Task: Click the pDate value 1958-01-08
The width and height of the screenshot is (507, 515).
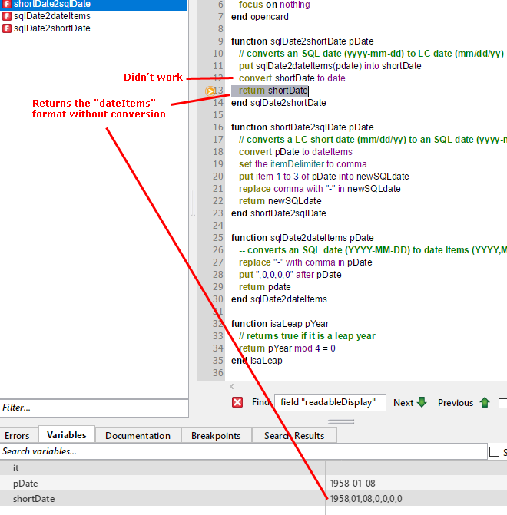Action: click(353, 483)
